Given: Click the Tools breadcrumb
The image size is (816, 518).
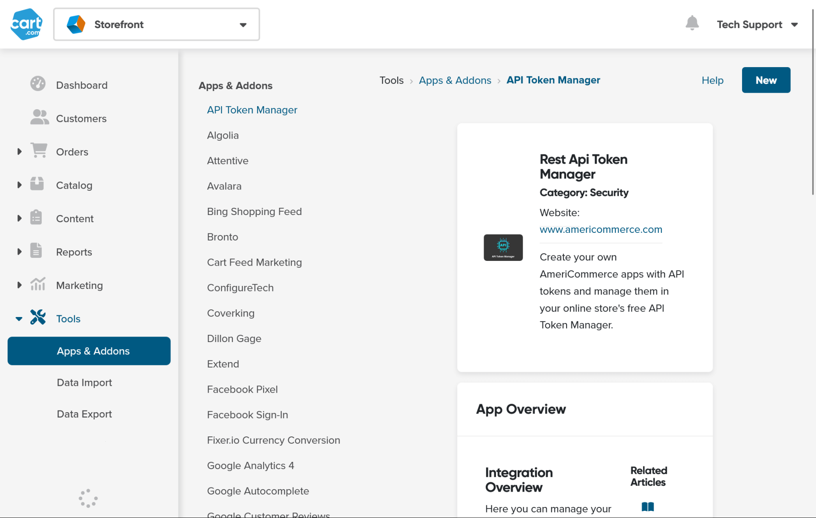Looking at the screenshot, I should (391, 80).
